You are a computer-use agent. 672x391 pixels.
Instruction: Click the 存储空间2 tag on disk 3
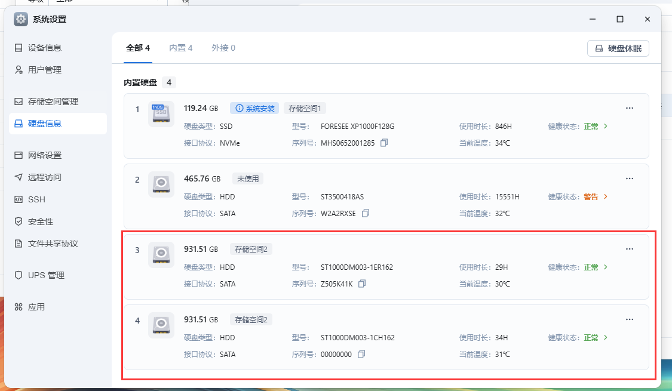tap(251, 250)
